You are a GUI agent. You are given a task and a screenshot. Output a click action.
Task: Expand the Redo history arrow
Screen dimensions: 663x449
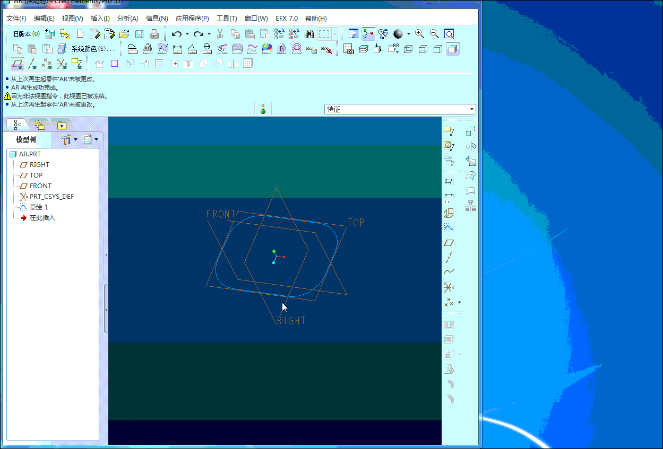[209, 34]
